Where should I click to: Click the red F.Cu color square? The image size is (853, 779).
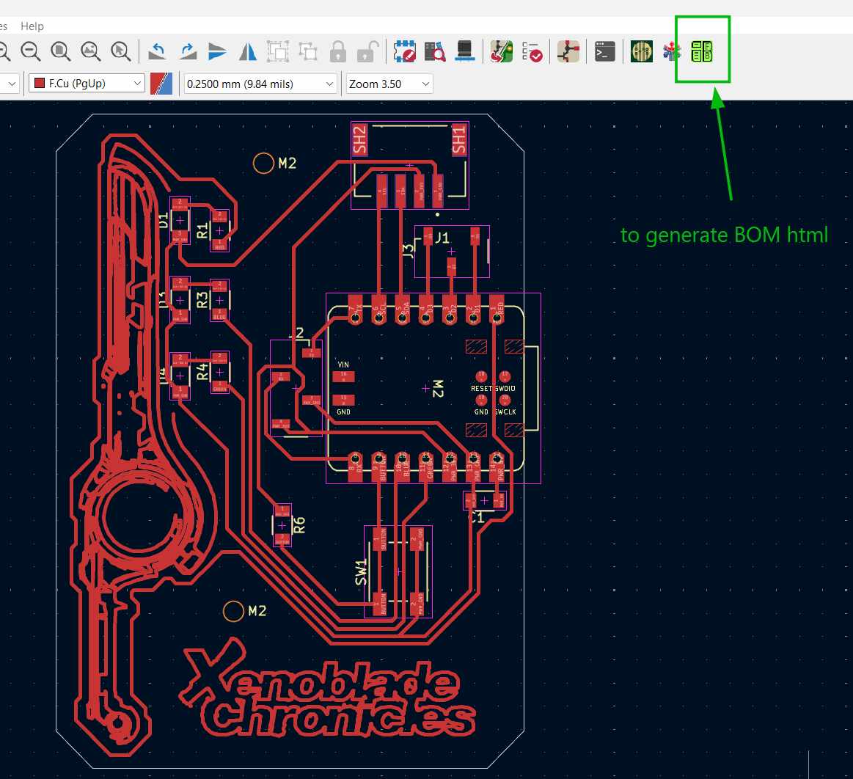39,83
